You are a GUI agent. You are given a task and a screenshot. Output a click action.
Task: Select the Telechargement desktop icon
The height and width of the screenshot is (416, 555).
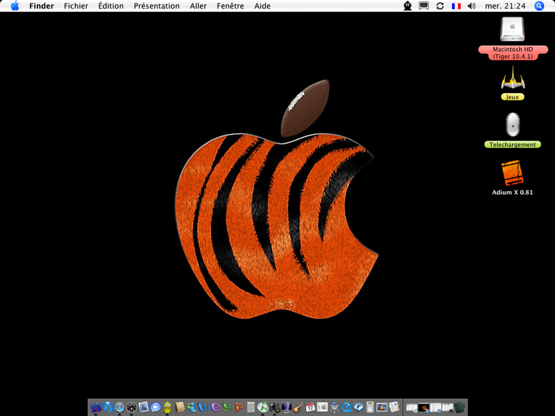click(x=513, y=125)
